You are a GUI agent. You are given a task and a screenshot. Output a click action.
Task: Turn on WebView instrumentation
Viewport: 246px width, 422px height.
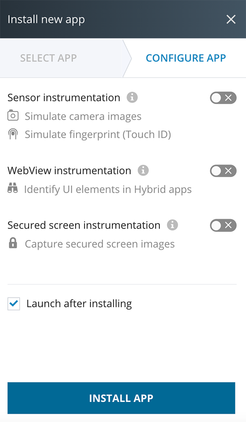(223, 171)
